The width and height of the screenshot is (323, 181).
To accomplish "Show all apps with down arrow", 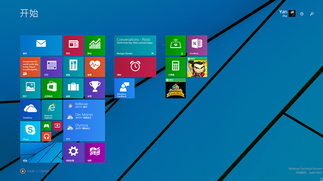I will coord(23,171).
